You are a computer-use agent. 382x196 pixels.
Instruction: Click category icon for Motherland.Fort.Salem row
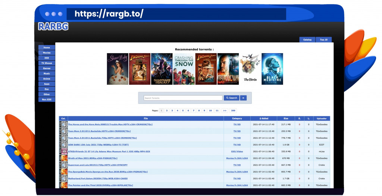[63, 178]
